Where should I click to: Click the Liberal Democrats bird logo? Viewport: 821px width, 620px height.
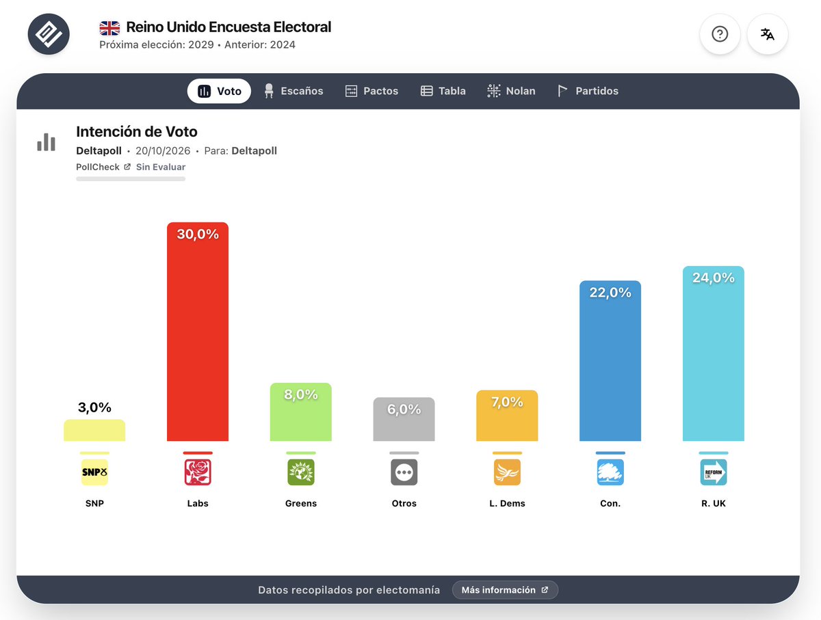[x=508, y=472]
